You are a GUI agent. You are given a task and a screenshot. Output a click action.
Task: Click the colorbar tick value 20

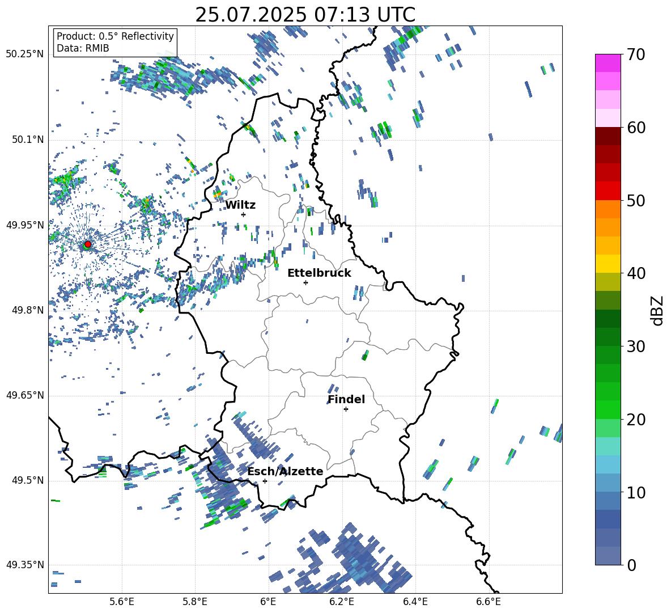(636, 419)
